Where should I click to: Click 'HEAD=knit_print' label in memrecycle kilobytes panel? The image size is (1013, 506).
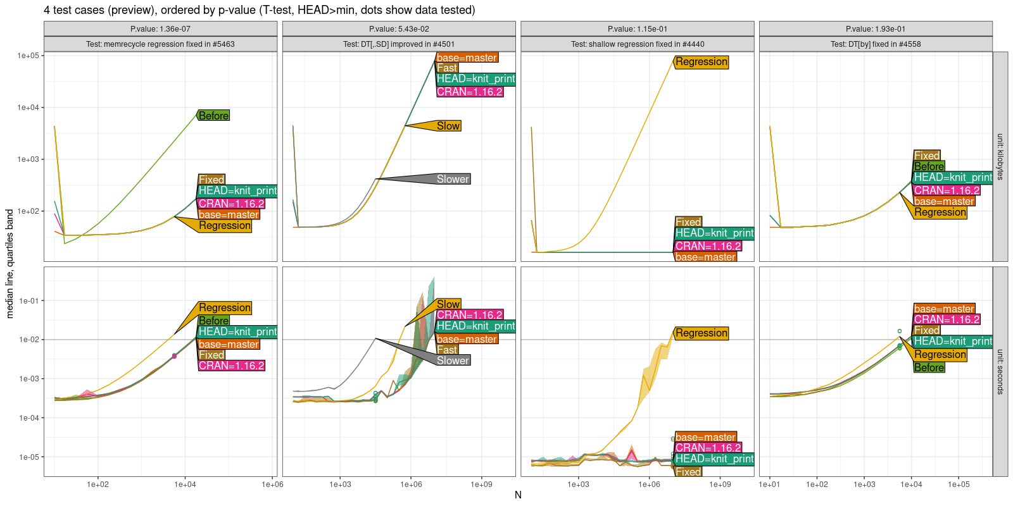237,191
